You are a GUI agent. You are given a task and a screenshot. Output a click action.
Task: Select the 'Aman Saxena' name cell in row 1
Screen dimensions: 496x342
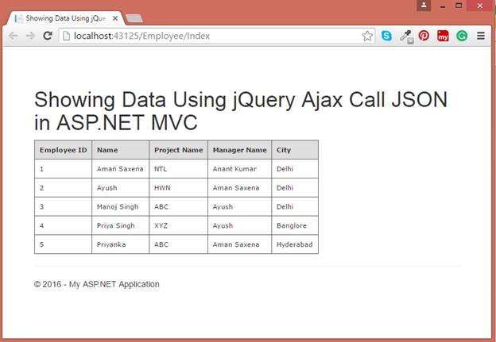tap(121, 169)
